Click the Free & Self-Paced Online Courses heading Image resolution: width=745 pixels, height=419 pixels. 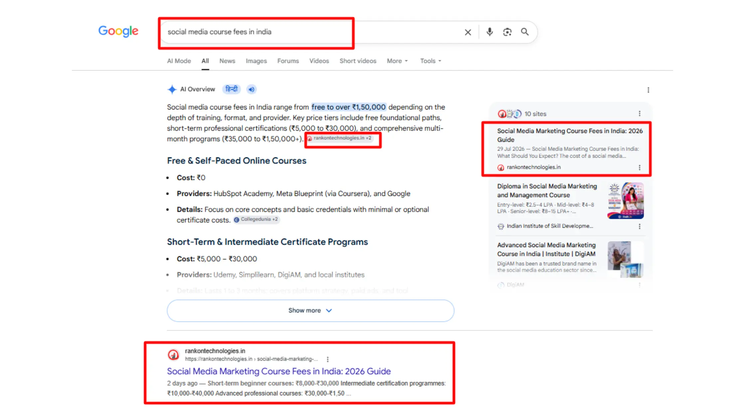click(236, 161)
